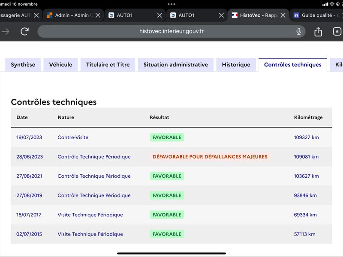
Task: Tap the forward navigation arrow
Action: 6,31
